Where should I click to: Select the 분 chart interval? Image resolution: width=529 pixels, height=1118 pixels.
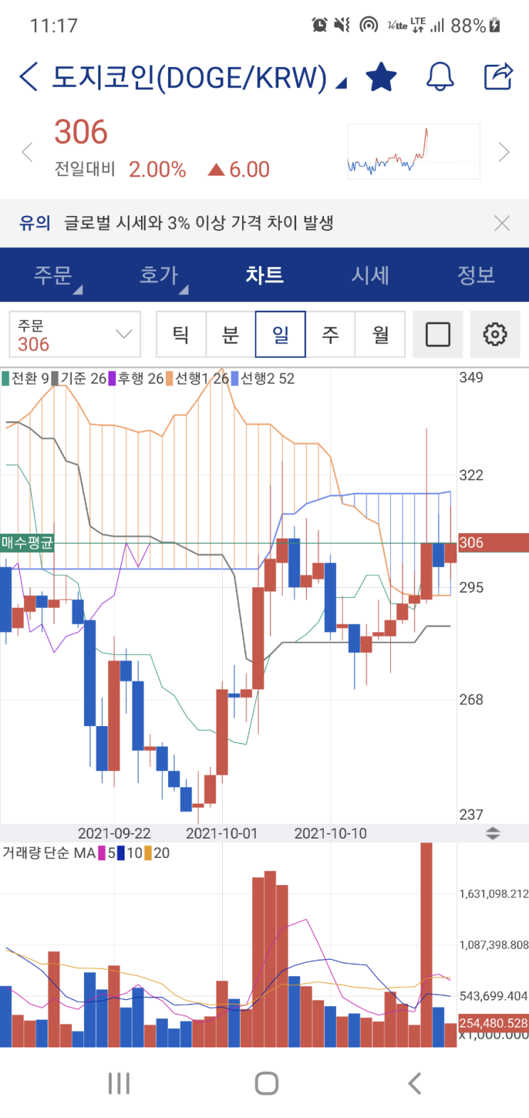point(231,334)
